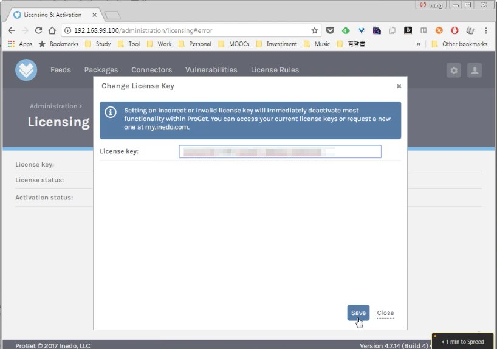
Task: Open the Personal bookmark folder
Action: pos(194,44)
